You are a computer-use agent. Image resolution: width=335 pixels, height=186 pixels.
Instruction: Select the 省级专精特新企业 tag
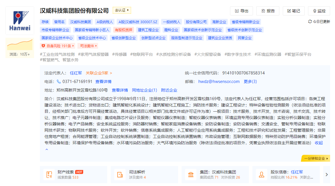pos(246,22)
